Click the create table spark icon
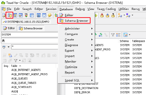The image size is (146, 95). [10, 55]
